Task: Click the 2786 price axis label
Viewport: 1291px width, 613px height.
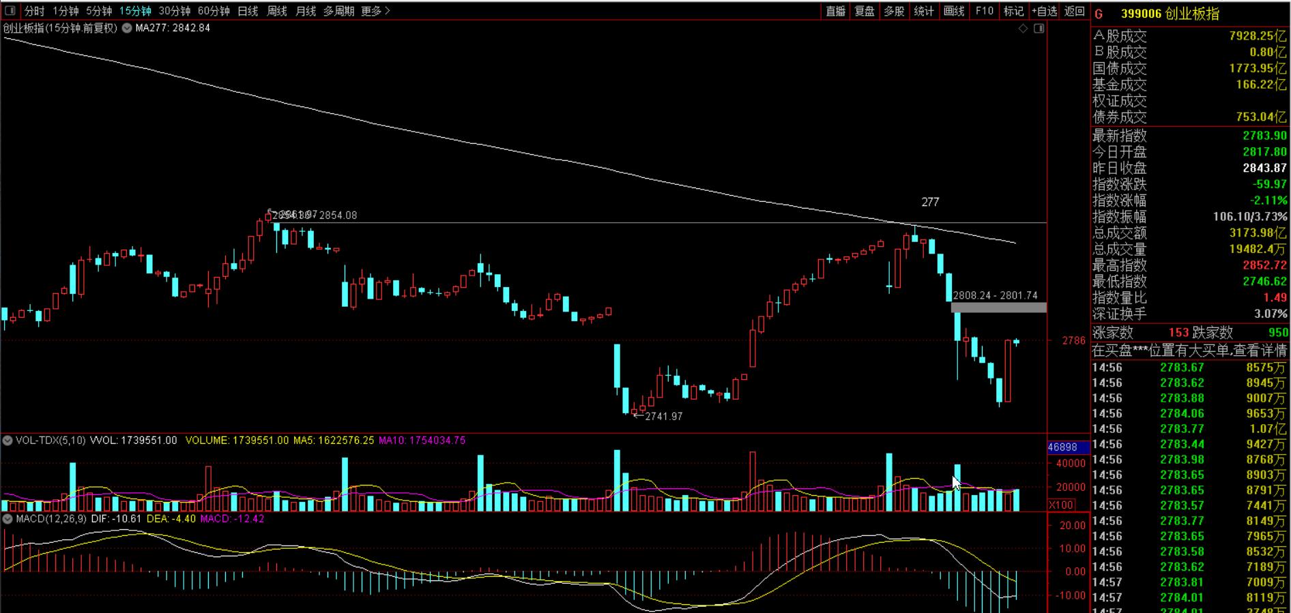Action: tap(1073, 340)
